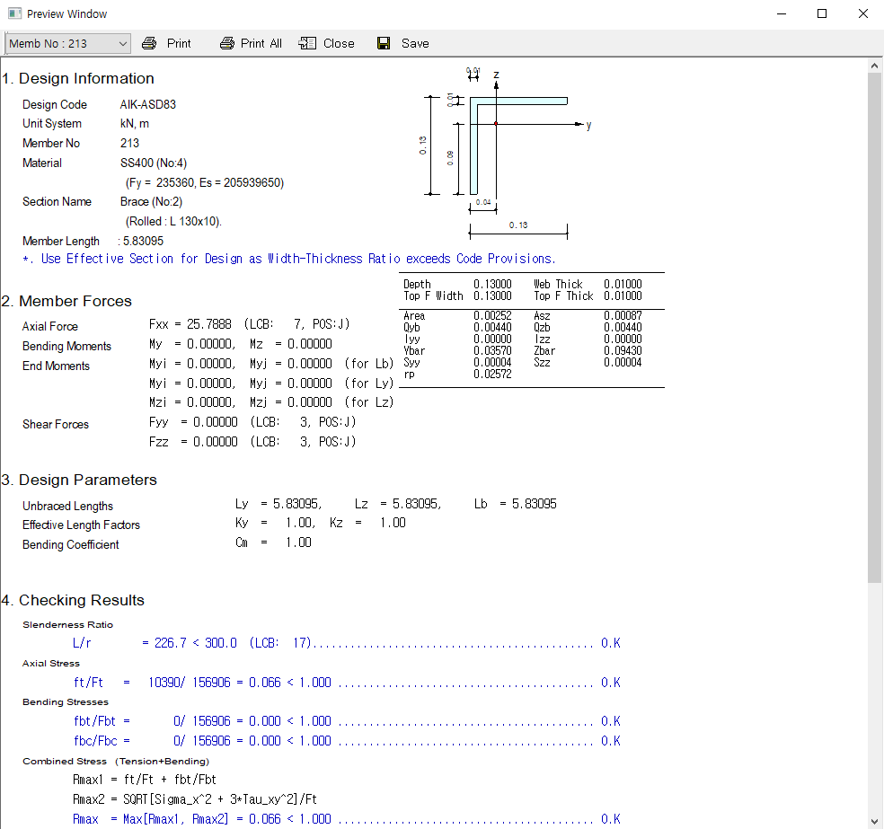Viewport: 884px width, 829px height.
Task: Click the Preview Window title bar icon
Action: click(x=14, y=13)
